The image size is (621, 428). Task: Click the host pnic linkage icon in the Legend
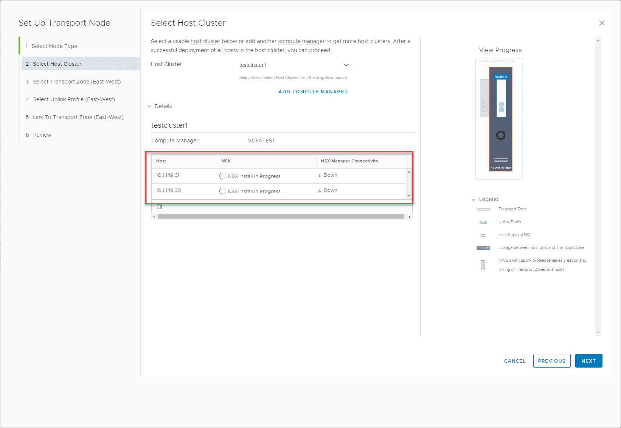point(483,247)
